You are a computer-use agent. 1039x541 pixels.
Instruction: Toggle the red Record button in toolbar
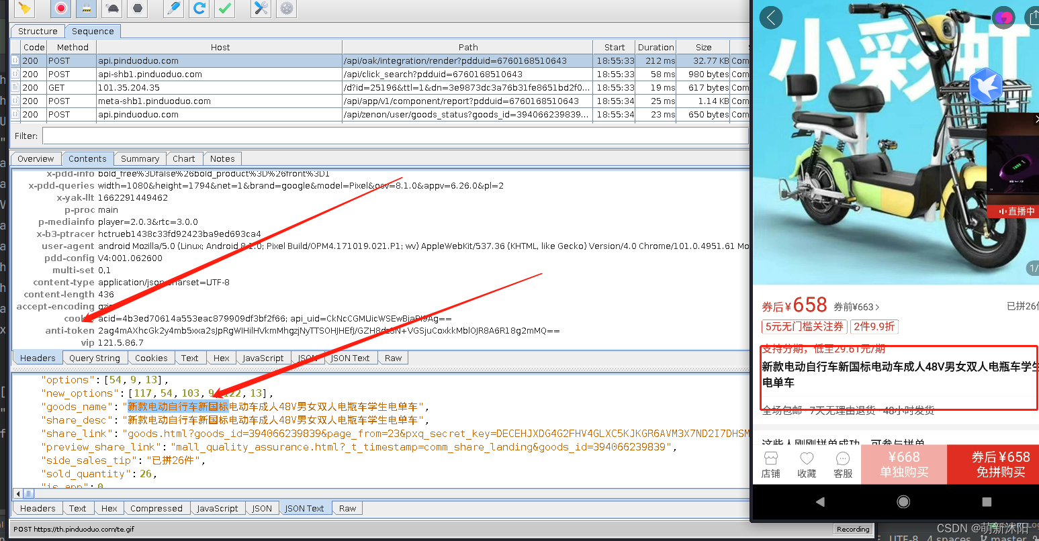point(61,8)
